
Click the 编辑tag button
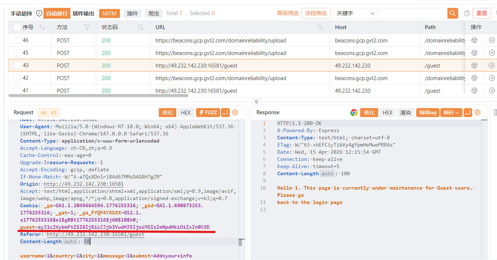[428, 112]
